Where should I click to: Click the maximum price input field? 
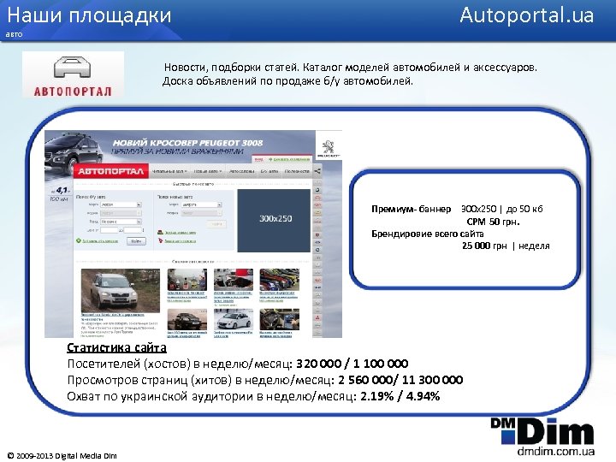[x=133, y=230]
